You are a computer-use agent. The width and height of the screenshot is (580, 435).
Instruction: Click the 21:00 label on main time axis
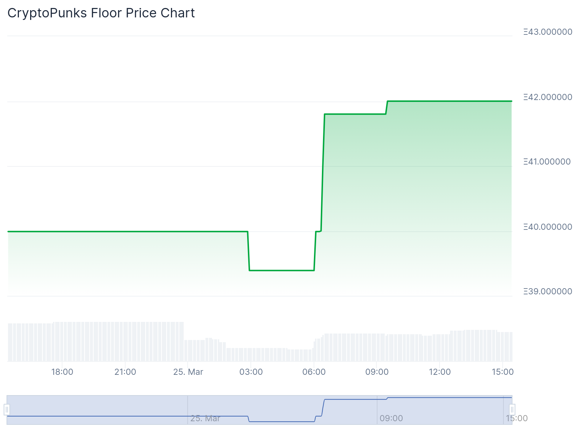pyautogui.click(x=125, y=372)
